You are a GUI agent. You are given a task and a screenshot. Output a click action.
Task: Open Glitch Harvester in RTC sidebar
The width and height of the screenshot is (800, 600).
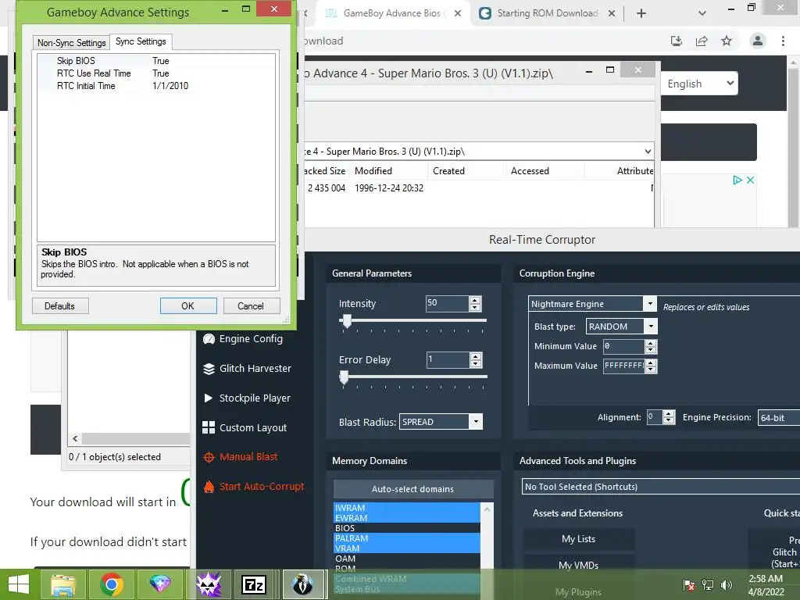255,369
